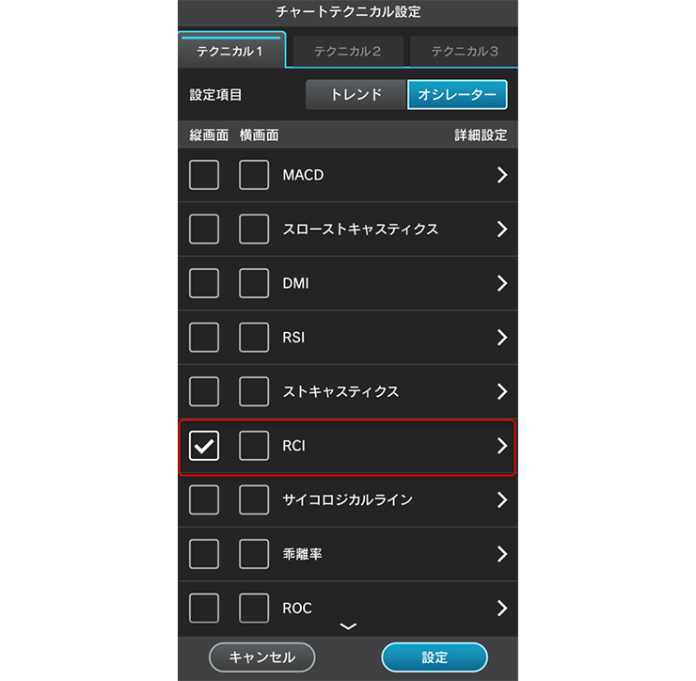
Task: Switch to the テクニカル2 tab
Action: click(348, 52)
